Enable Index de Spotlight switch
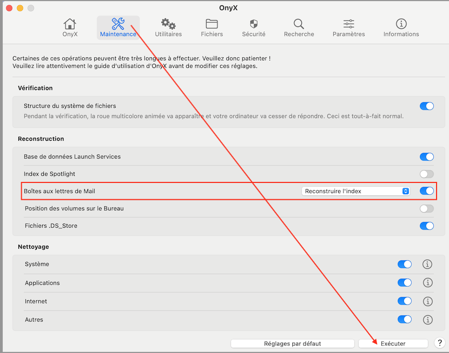 [x=427, y=174]
